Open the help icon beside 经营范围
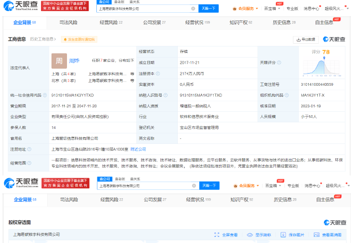 click(x=29, y=163)
